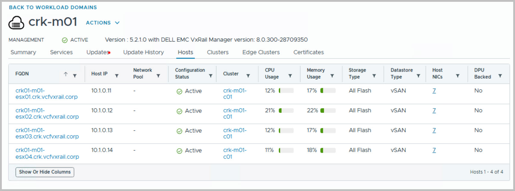Viewport: 515px width, 191px height.
Task: Click the Datastore Type filter icon
Action: [418, 76]
